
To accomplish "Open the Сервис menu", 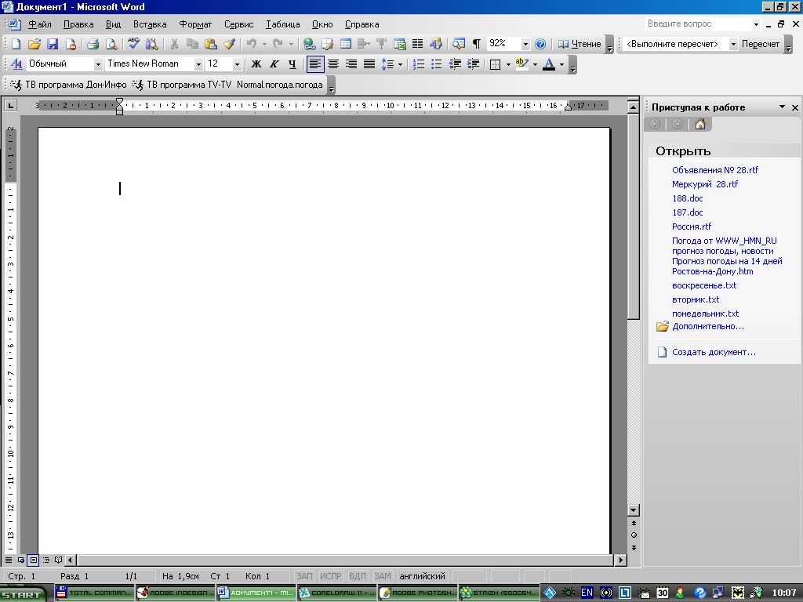I will tap(238, 24).
